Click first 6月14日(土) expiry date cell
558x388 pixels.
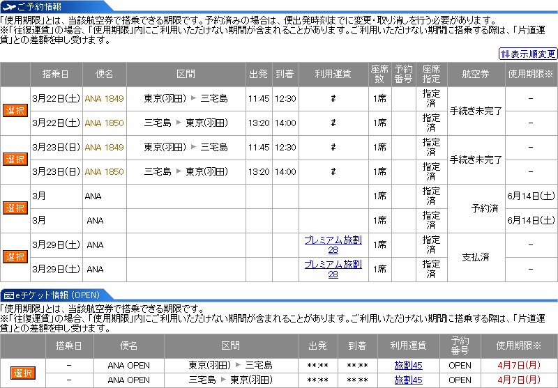click(x=531, y=196)
